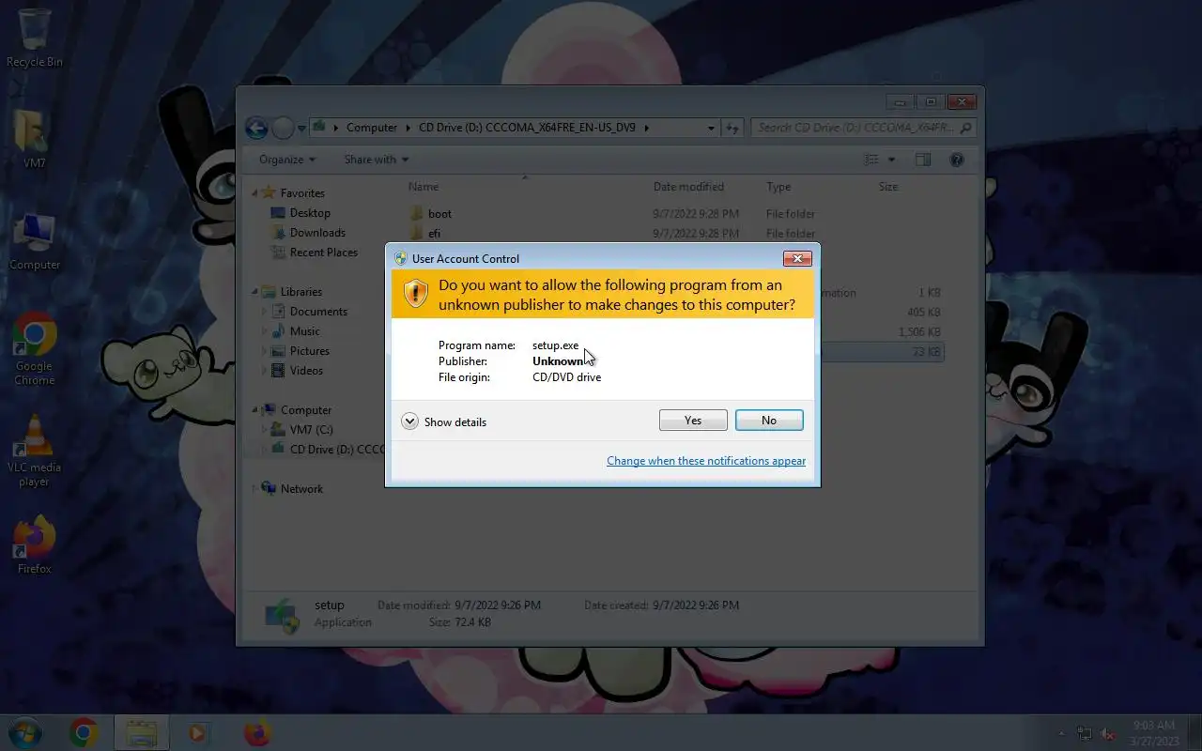
Task: Close the User Account Control dialog
Action: pos(797,258)
